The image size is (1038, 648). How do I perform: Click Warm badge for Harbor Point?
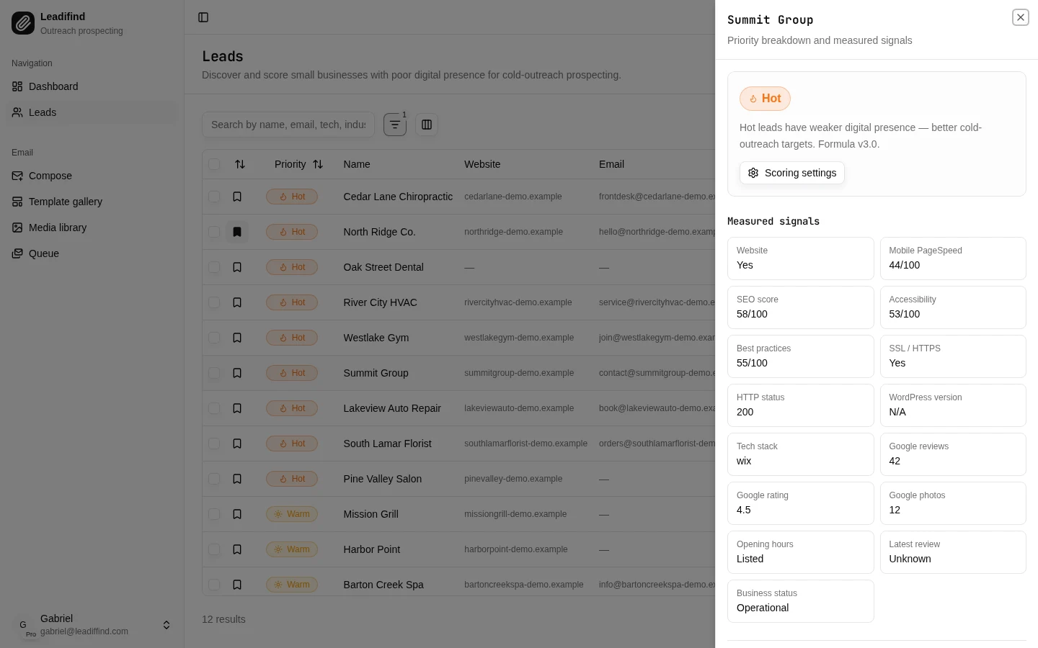(292, 549)
